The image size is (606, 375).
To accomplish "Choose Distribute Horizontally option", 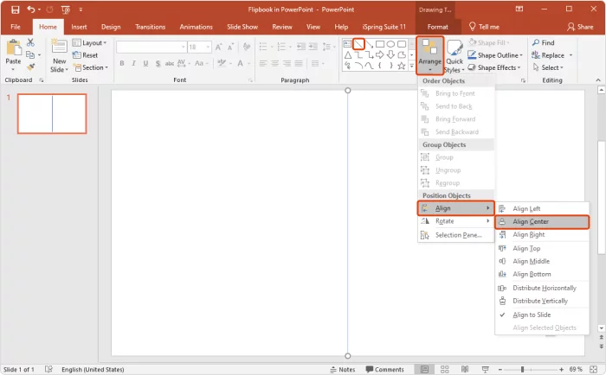I will [x=542, y=289].
